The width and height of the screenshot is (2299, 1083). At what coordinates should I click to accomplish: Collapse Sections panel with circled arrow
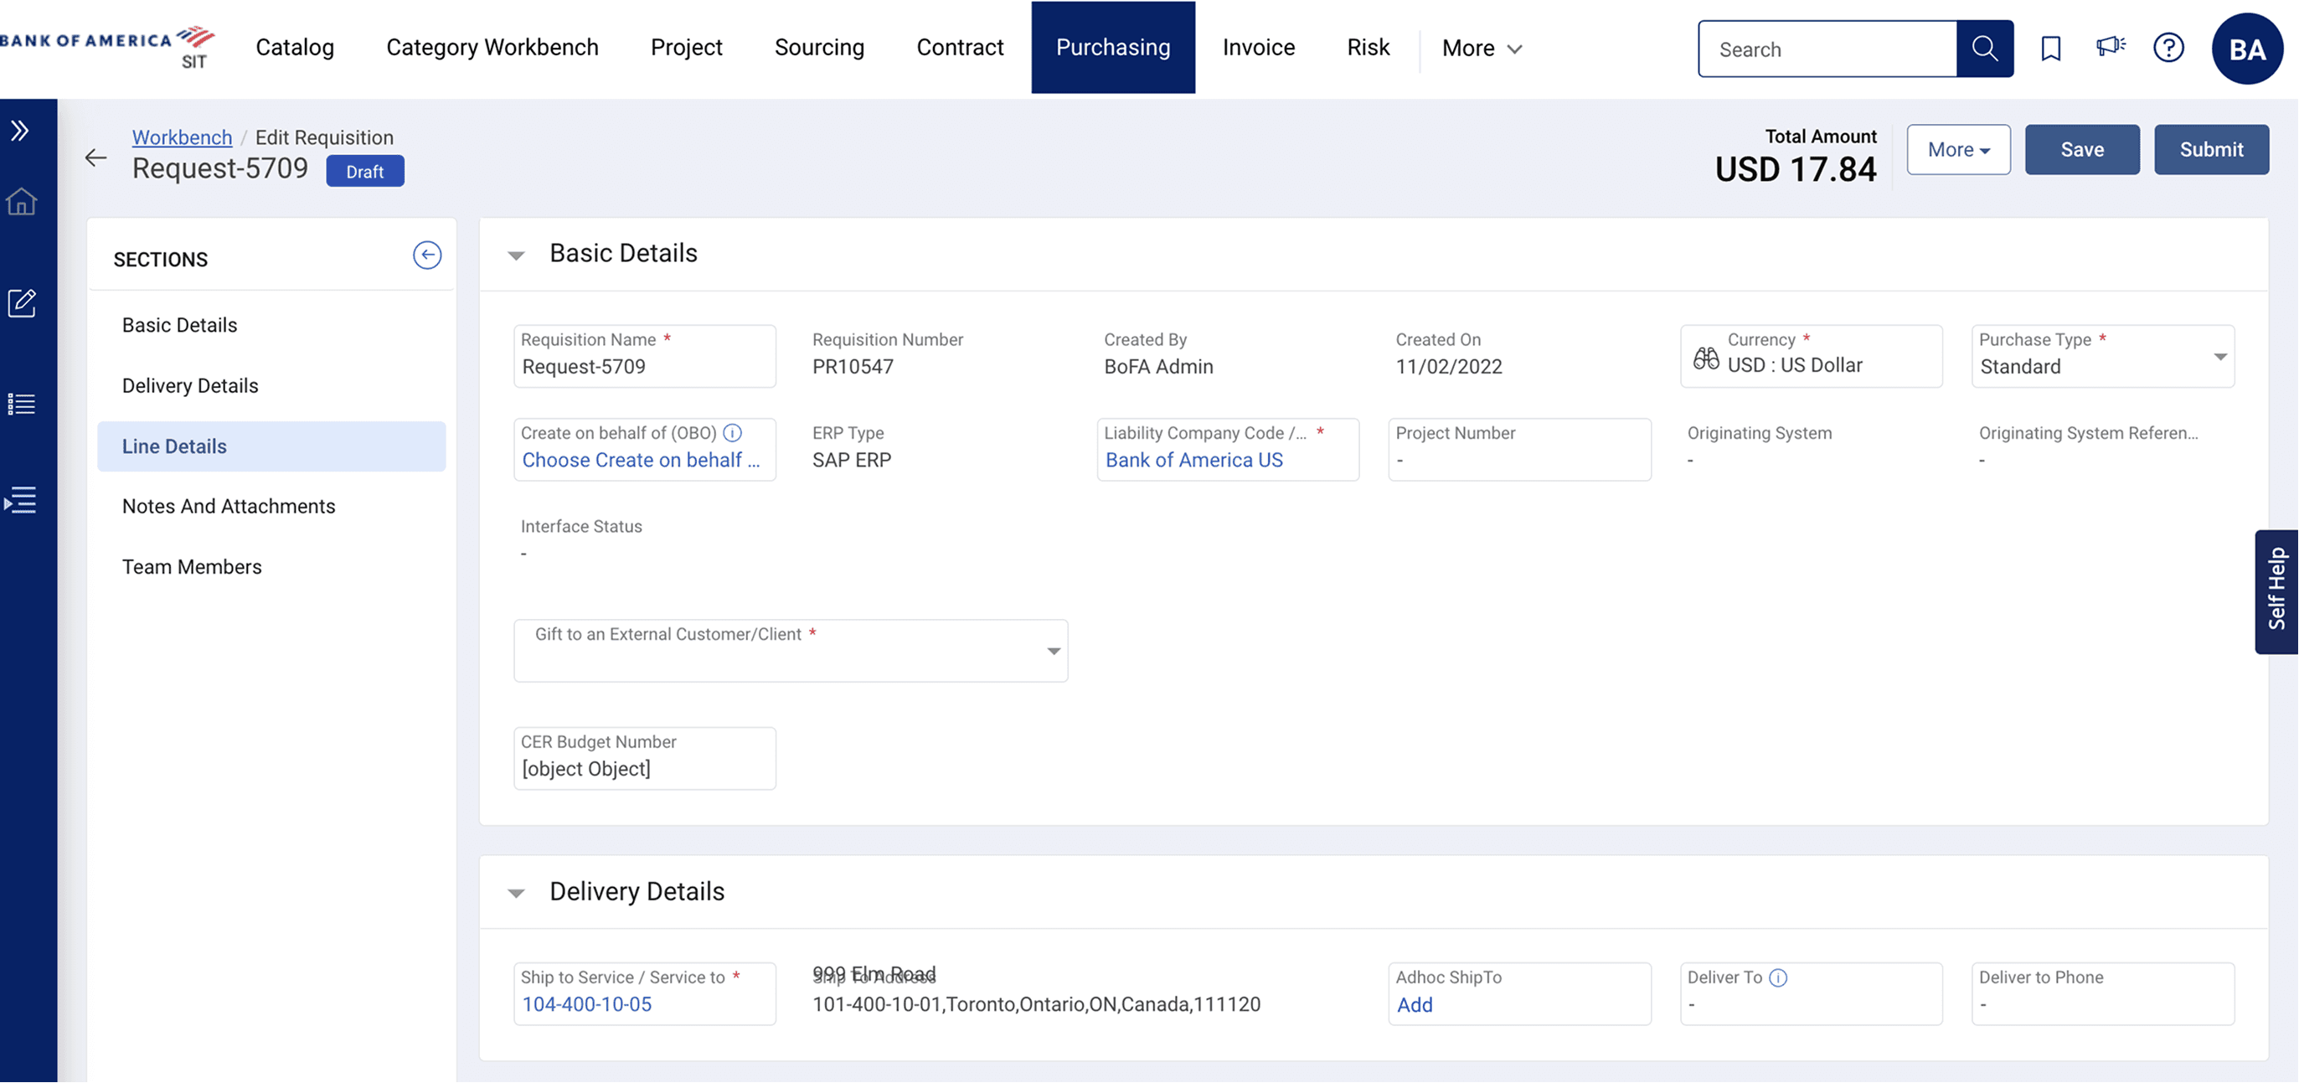click(426, 255)
